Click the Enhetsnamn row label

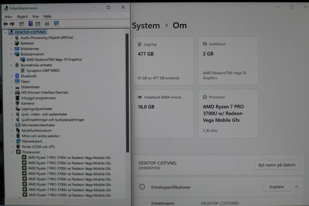163,203
